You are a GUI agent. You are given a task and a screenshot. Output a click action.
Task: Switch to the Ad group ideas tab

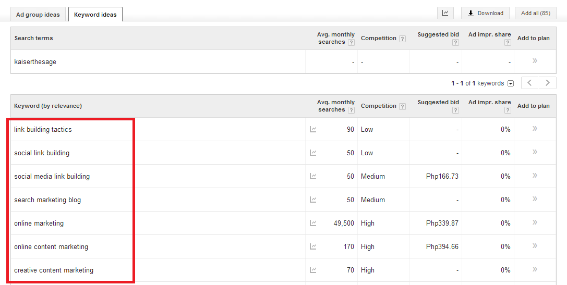(38, 15)
